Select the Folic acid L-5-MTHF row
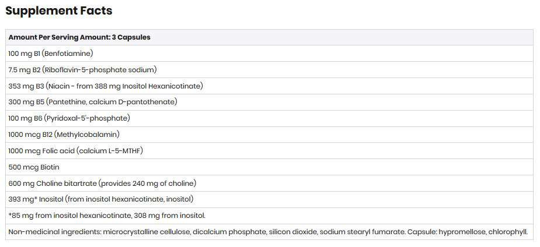The width and height of the screenshot is (540, 247). tap(75, 151)
